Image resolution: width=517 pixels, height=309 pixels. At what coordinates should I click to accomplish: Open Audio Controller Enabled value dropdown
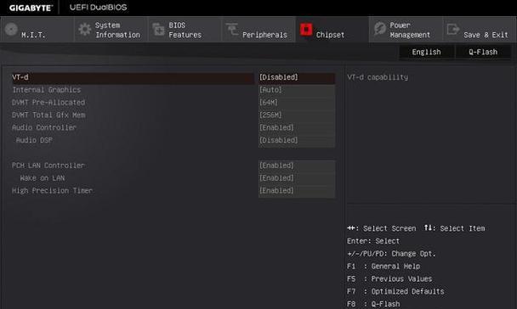(297, 127)
